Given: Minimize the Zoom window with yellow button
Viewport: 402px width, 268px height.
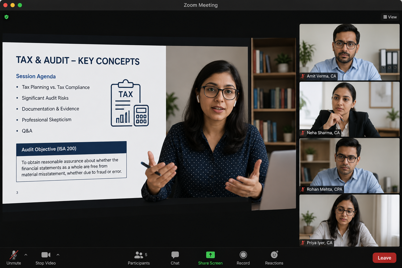Looking at the screenshot, I should (13, 5).
